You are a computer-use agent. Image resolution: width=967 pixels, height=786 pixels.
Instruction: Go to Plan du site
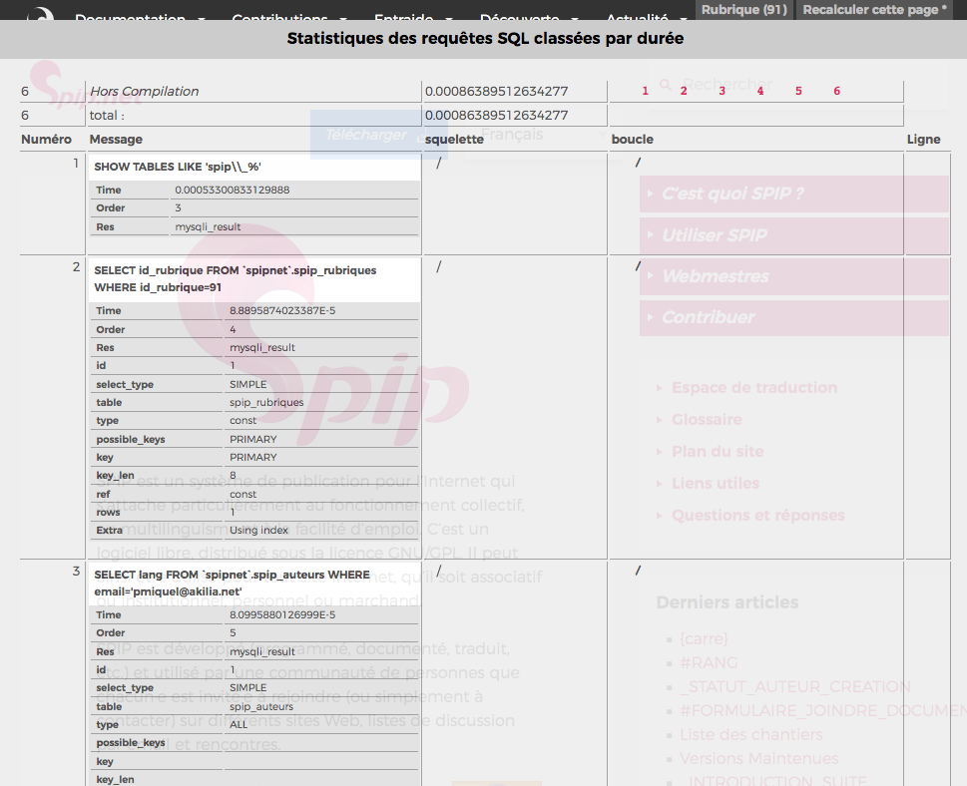tap(717, 452)
